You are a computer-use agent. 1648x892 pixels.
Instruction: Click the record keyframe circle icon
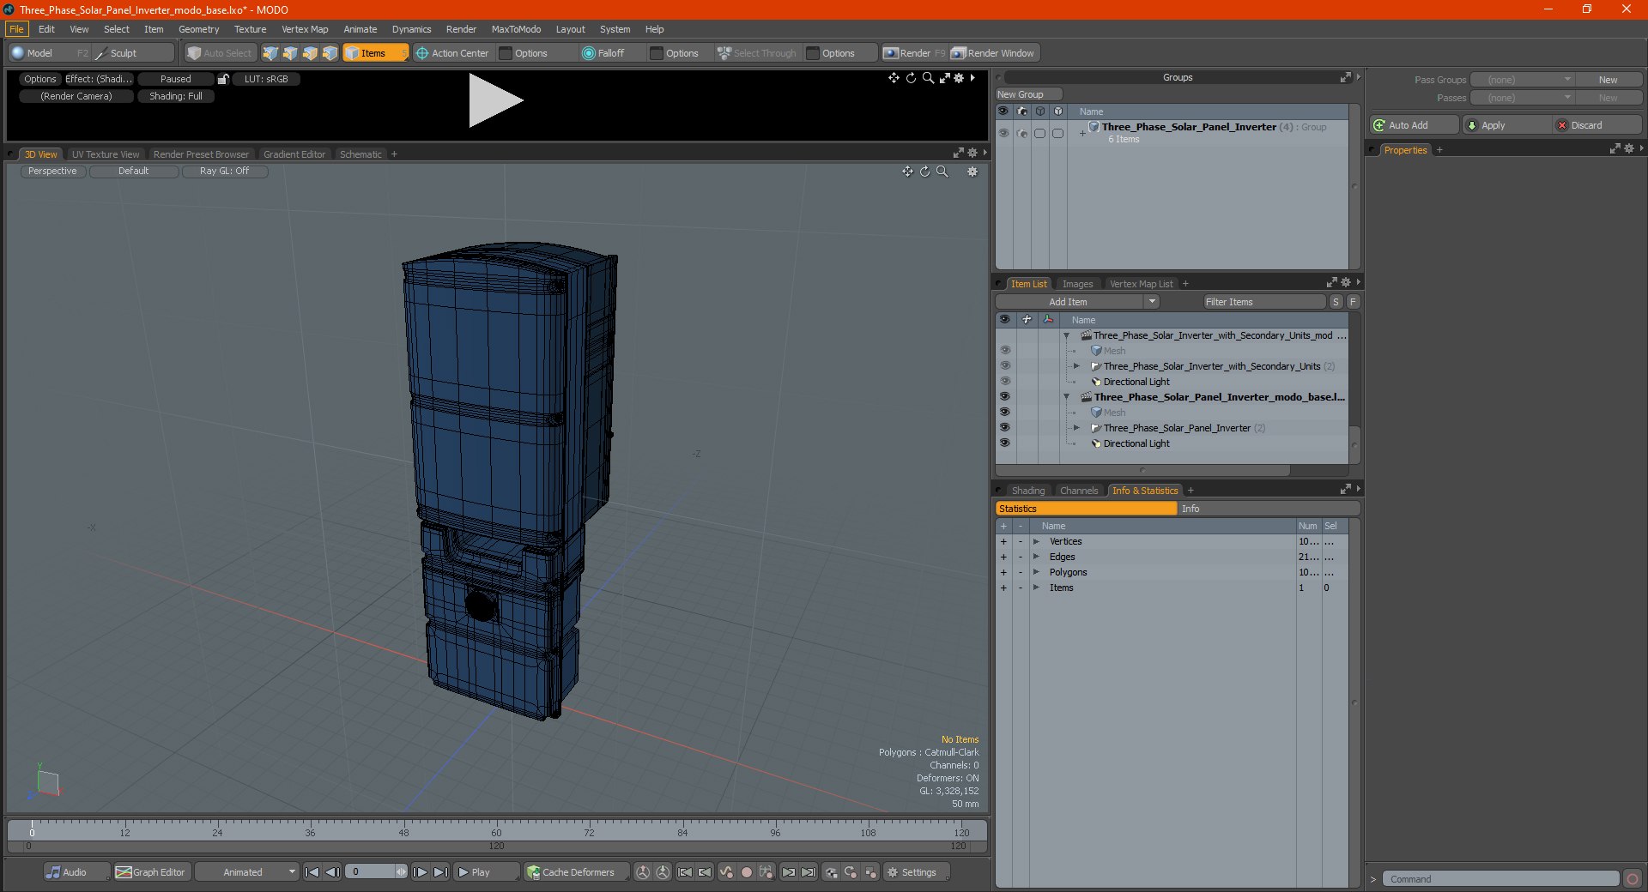click(747, 872)
